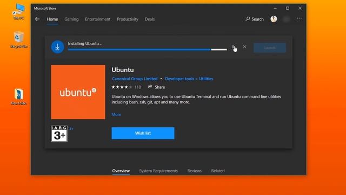
Task: Select the New folder desktop icon
Action: [19, 96]
